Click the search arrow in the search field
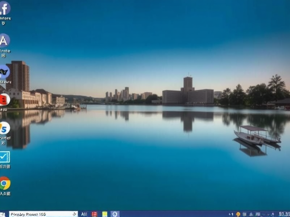290x217 pixels. pos(74,213)
